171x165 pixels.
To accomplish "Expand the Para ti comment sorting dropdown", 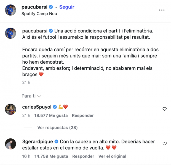I will (x=31, y=96).
